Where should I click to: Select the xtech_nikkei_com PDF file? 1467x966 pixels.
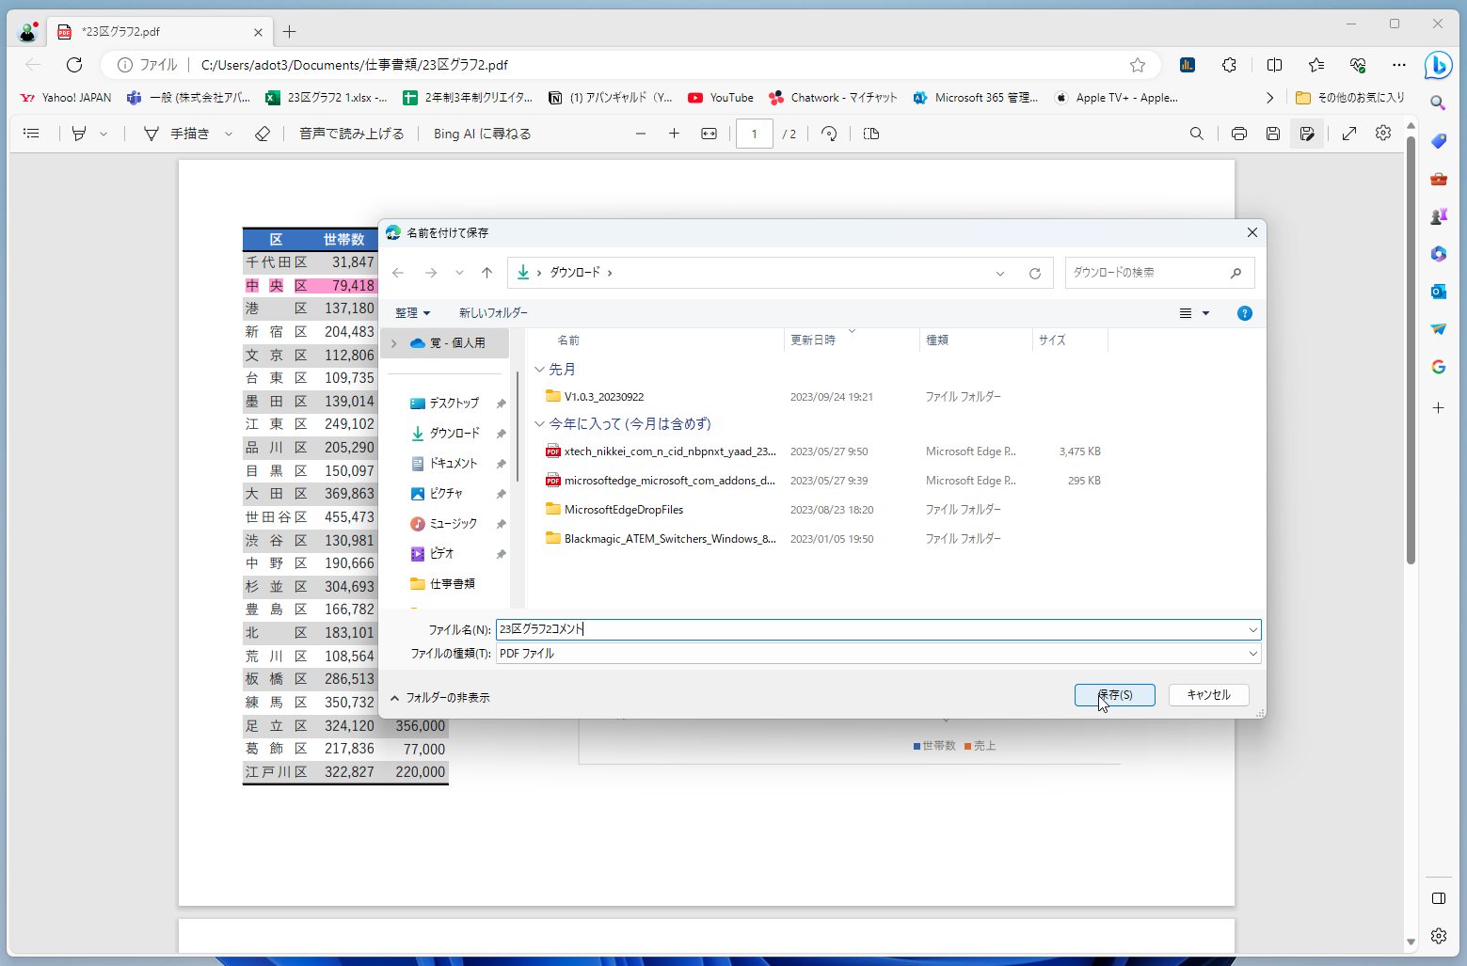(661, 451)
